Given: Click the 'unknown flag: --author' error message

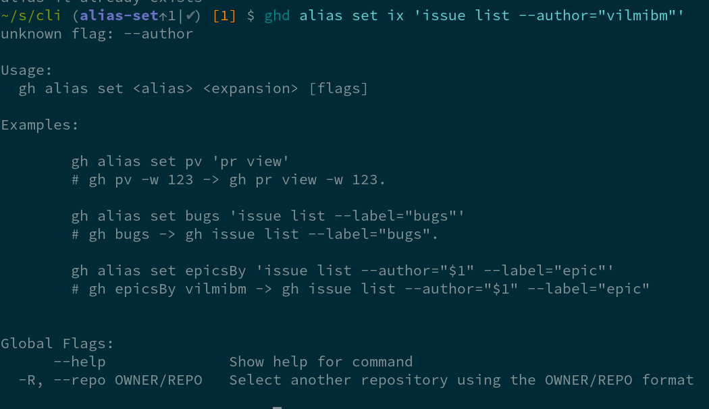Looking at the screenshot, I should pyautogui.click(x=97, y=34).
